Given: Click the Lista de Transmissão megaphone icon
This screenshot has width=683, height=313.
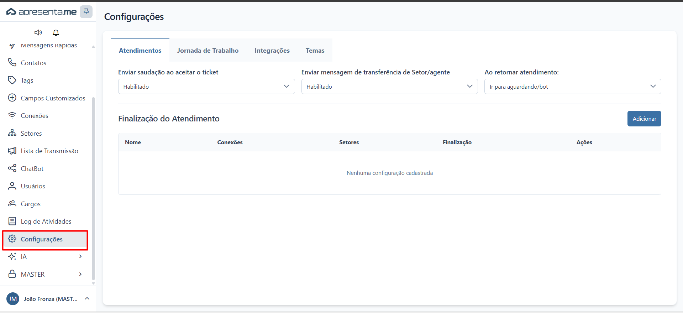Looking at the screenshot, I should click(x=12, y=151).
